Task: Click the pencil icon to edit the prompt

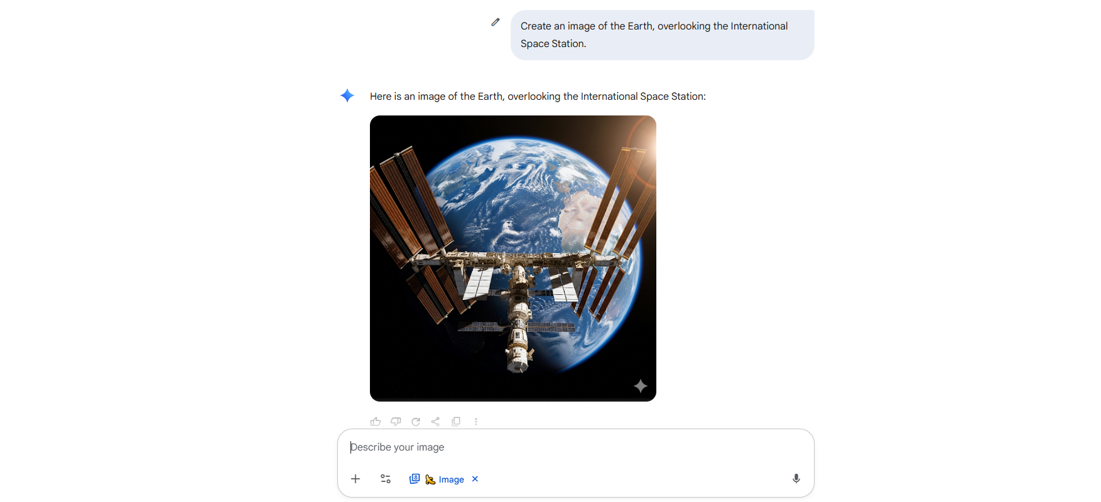Action: 496,22
